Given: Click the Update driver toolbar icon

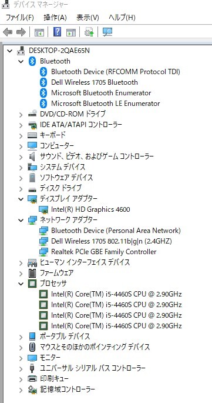Looking at the screenshot, I should pos(89,32).
